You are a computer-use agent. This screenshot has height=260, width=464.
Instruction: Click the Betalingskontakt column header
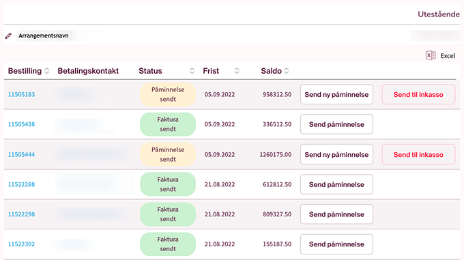pos(88,71)
